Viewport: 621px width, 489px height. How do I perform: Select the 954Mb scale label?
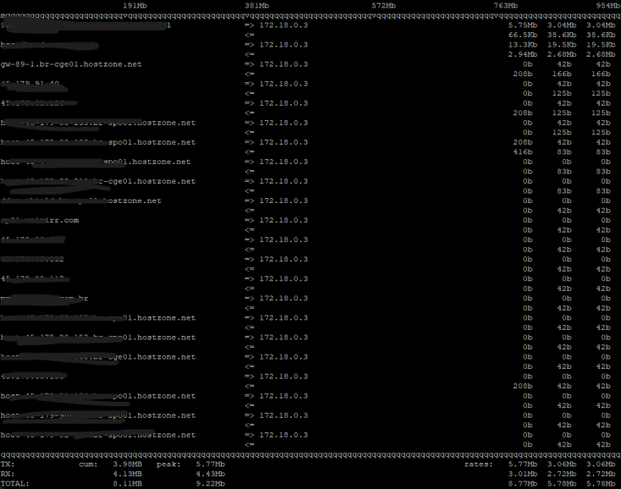(608, 6)
